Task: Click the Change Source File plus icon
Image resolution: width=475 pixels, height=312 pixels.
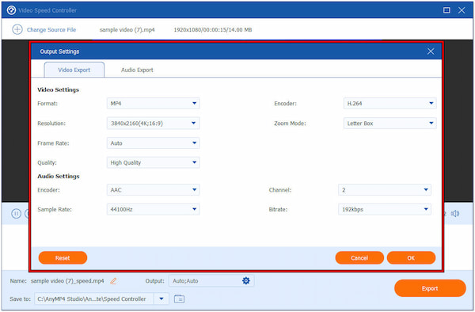Action: tap(17, 29)
